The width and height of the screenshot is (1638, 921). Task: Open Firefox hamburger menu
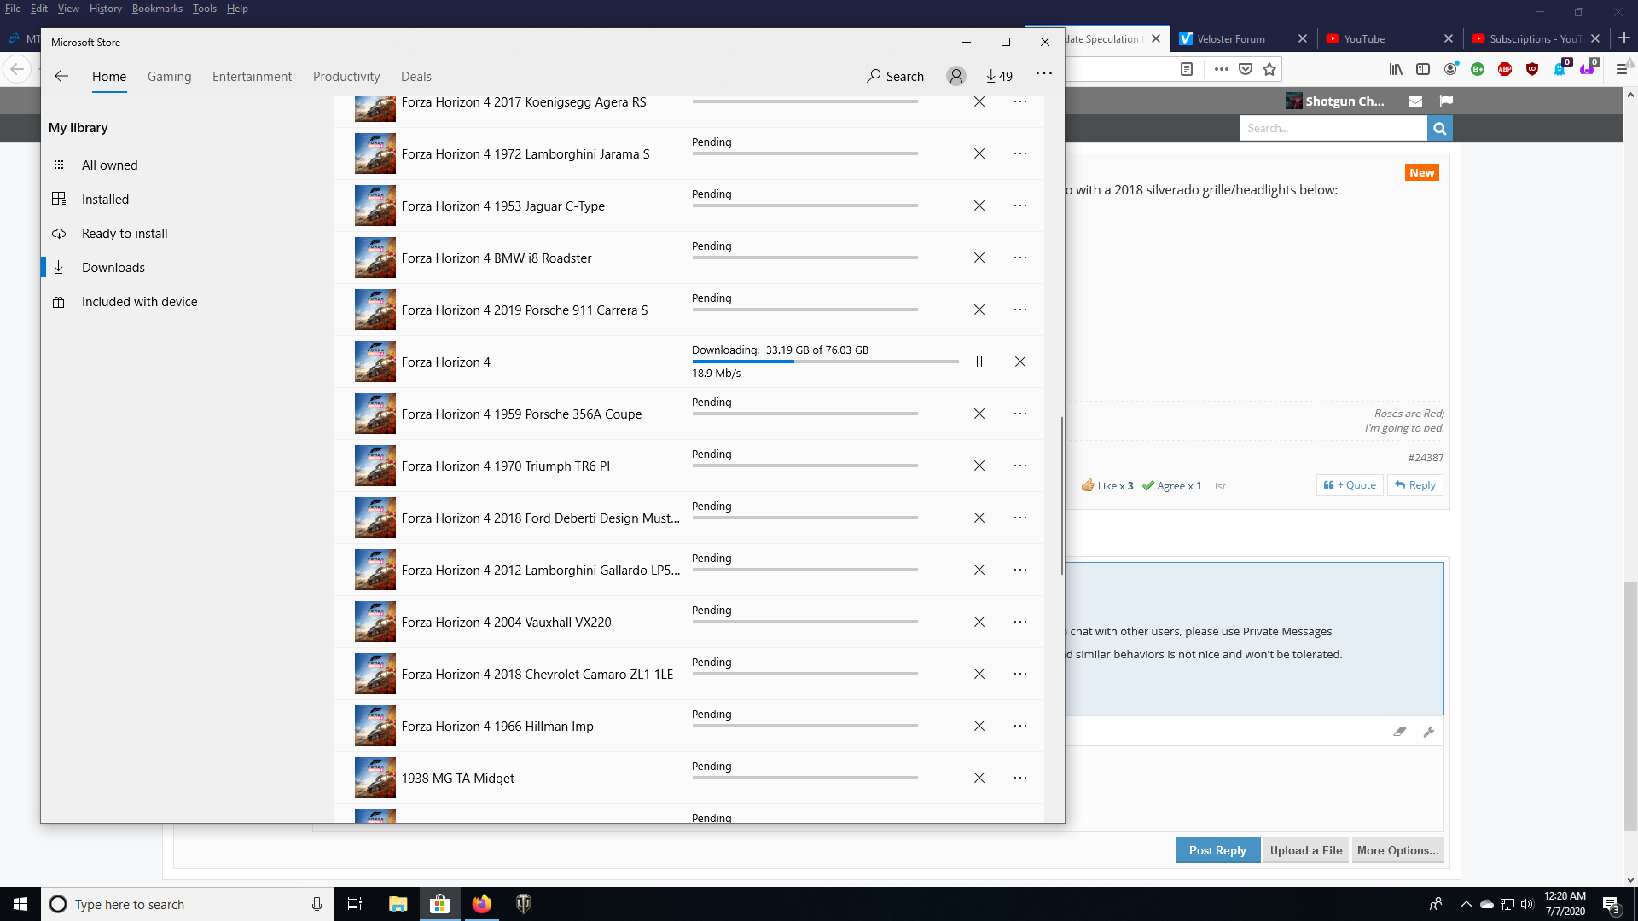1622,69
